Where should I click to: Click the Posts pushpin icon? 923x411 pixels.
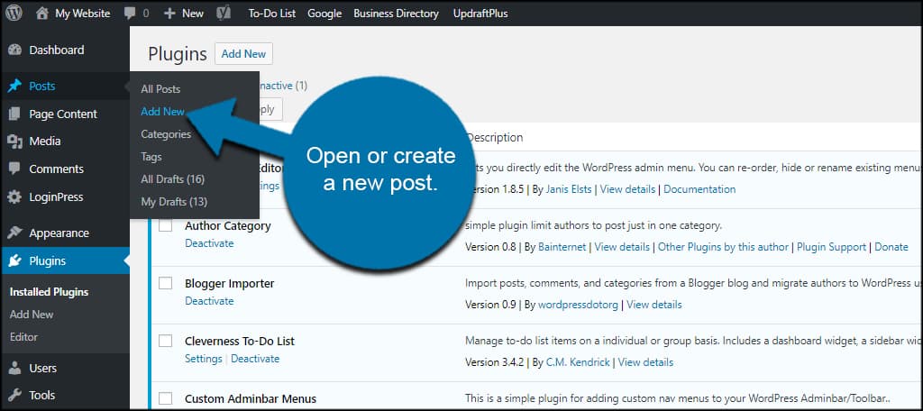pos(14,86)
